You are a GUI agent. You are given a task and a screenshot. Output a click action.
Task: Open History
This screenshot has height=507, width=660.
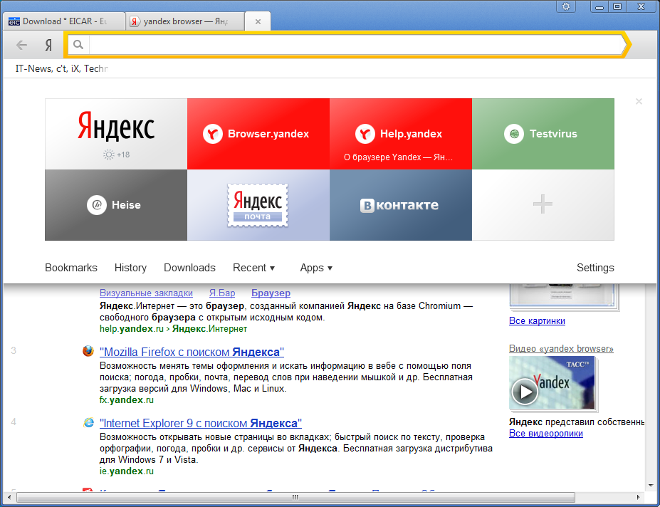point(130,268)
